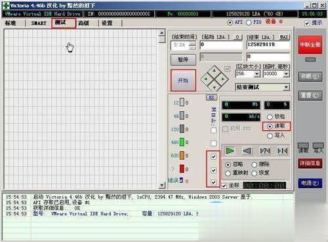Untick the checkbox in the 600 ms row
The width and height of the screenshot is (328, 242).
click(213, 156)
